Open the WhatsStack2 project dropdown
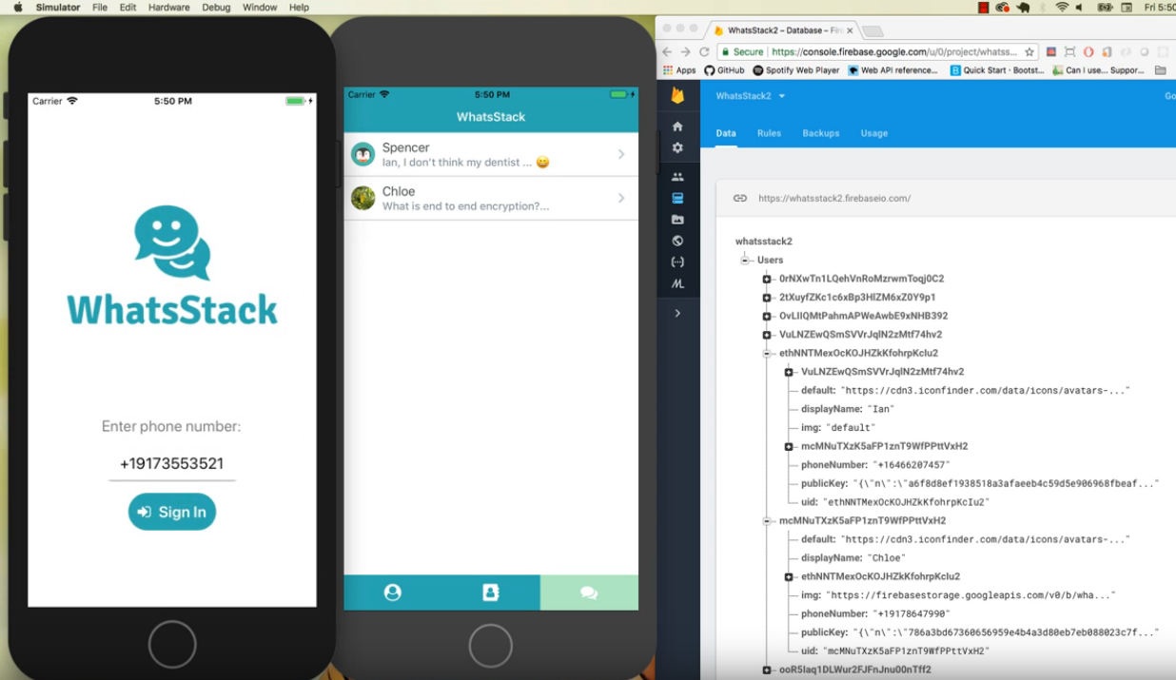 pos(751,96)
